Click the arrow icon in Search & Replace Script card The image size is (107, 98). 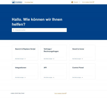point(25,59)
